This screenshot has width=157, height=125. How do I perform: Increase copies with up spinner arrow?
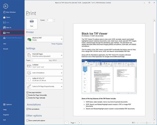(x=54, y=20)
